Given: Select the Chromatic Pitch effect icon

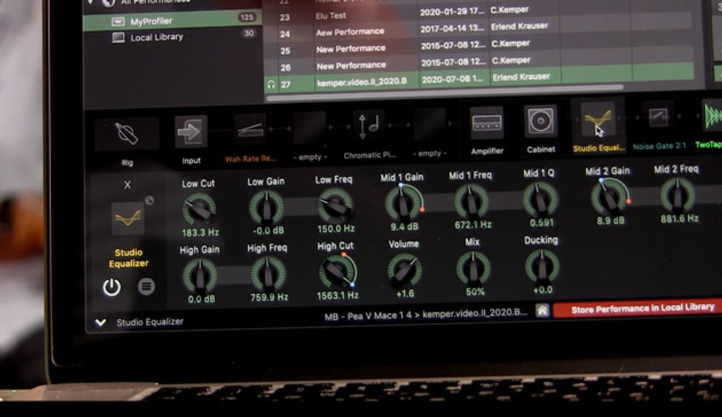Looking at the screenshot, I should [x=368, y=125].
